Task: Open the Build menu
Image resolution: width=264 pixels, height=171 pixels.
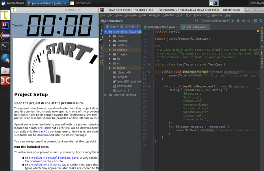Action: point(180,15)
